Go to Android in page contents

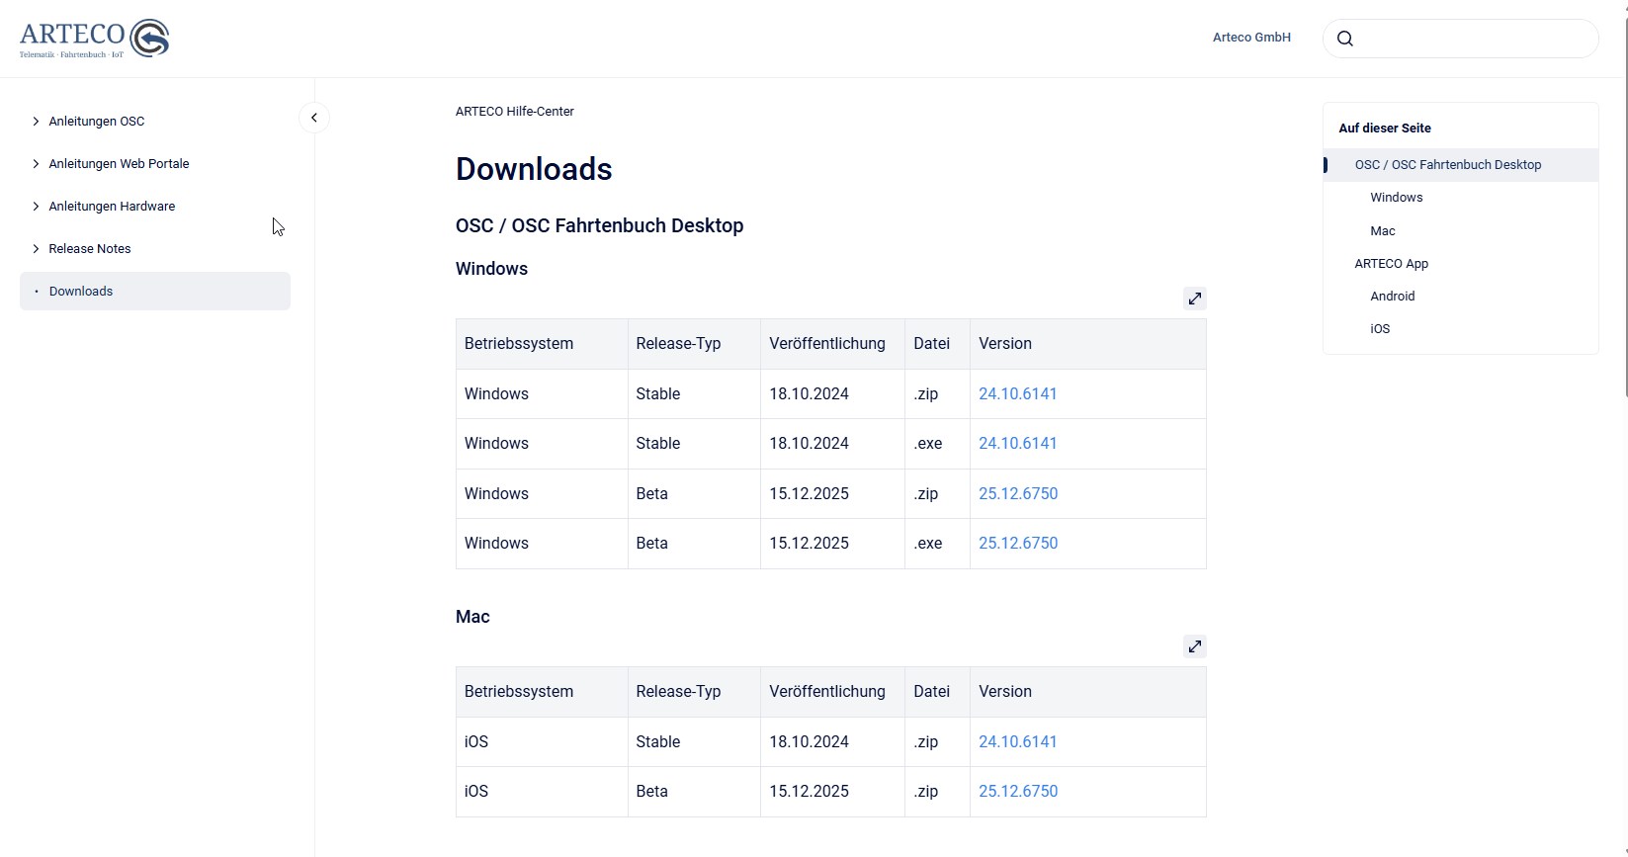1392,297
